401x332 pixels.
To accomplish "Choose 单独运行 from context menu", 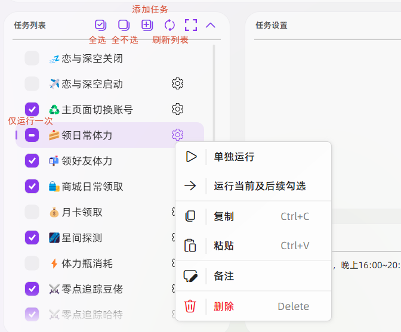I will (253, 157).
